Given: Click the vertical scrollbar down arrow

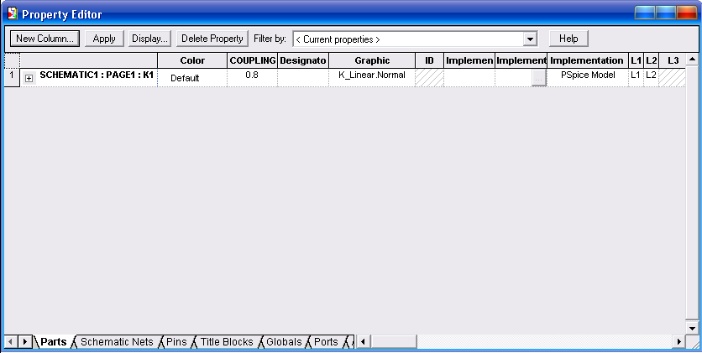Looking at the screenshot, I should (692, 329).
